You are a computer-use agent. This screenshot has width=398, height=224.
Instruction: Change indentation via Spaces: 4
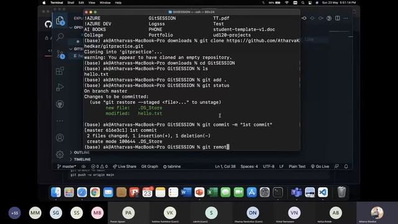tap(249, 166)
